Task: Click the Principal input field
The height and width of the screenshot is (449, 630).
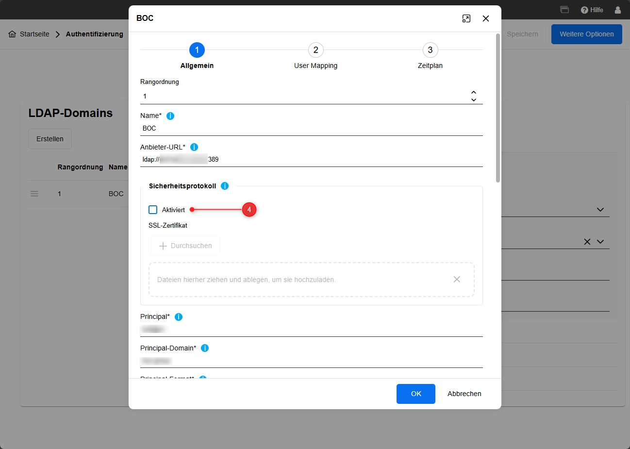Action: pos(312,329)
